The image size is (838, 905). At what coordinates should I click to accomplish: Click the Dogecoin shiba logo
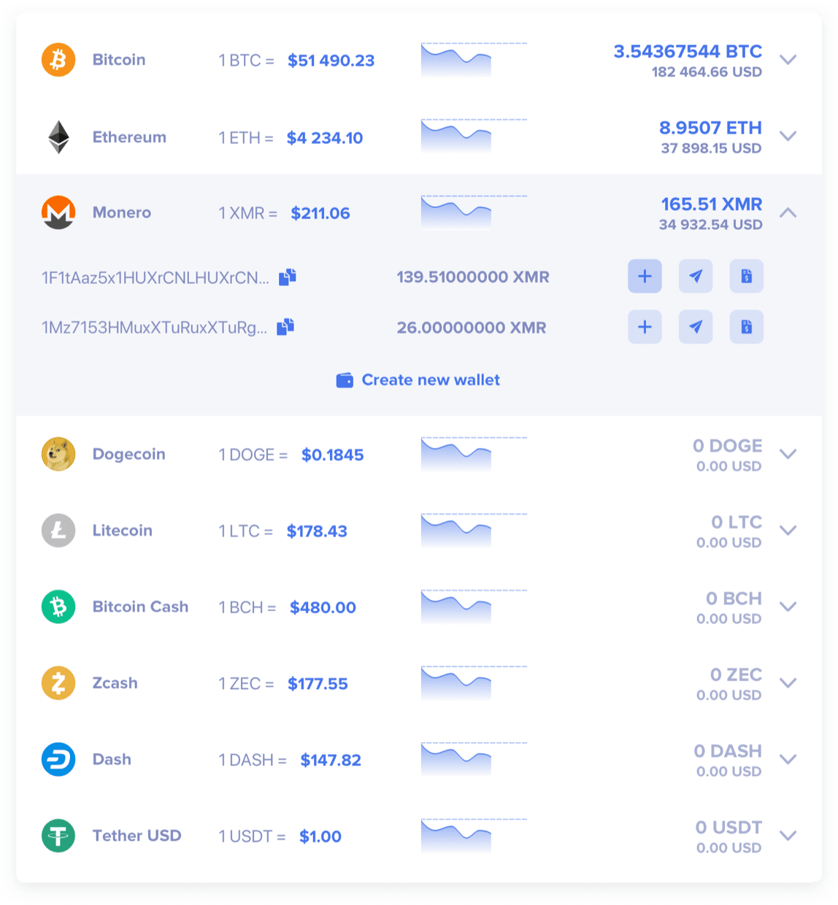click(58, 454)
